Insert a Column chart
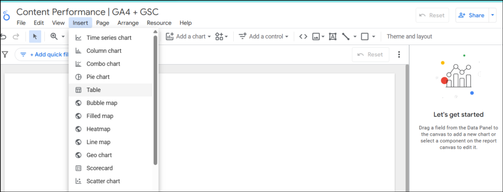 coord(111,50)
